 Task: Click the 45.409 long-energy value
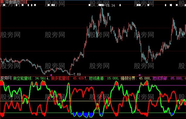click(x=78, y=78)
